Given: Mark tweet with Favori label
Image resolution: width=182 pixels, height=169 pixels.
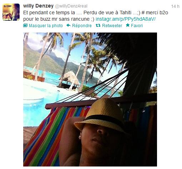Looking at the screenshot, I should [137, 26].
